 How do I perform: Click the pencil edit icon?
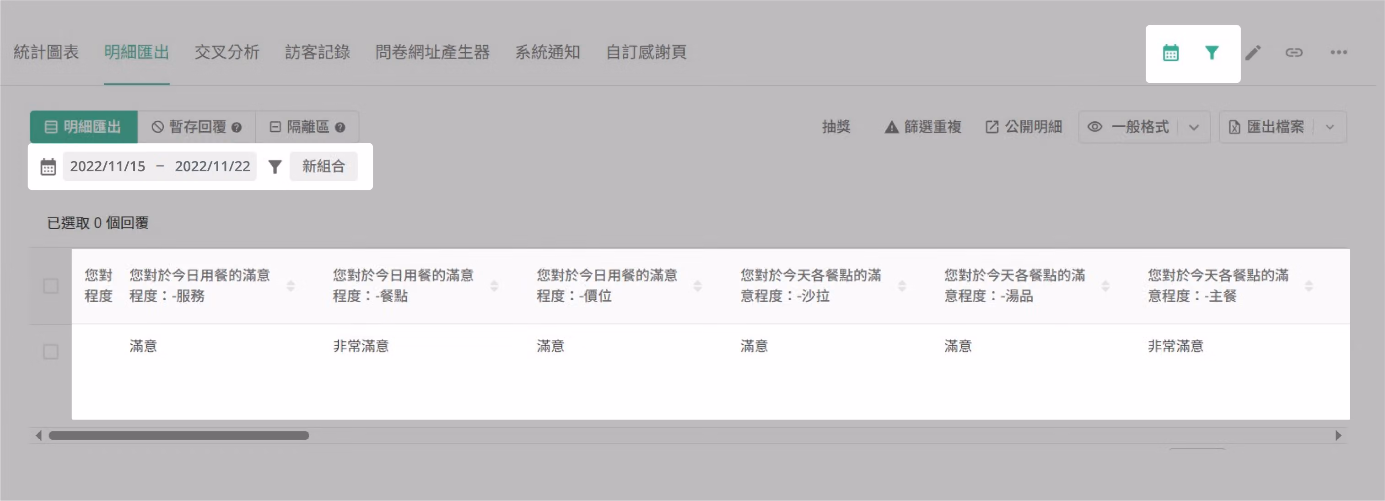(1253, 53)
